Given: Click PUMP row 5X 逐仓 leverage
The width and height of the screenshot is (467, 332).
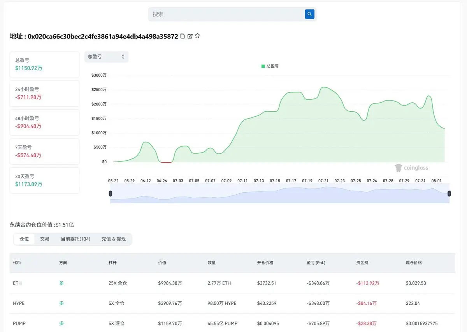Looking at the screenshot, I should [x=116, y=323].
